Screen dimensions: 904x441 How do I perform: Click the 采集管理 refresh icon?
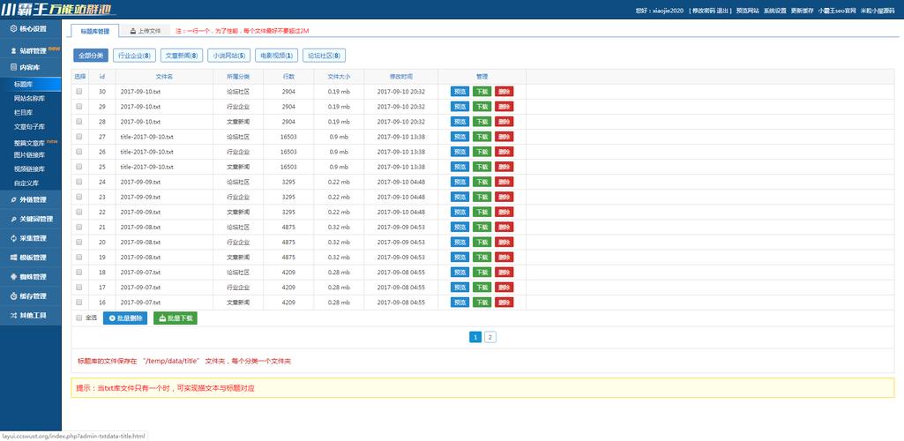[x=13, y=238]
